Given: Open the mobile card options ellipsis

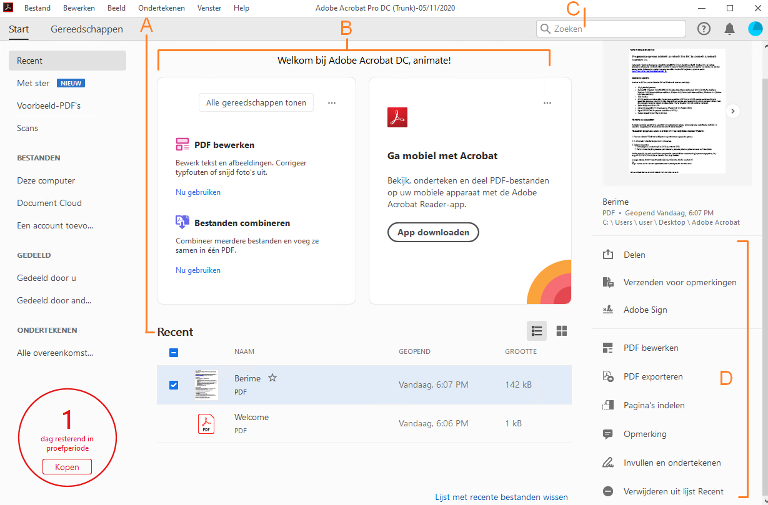Looking at the screenshot, I should click(547, 103).
